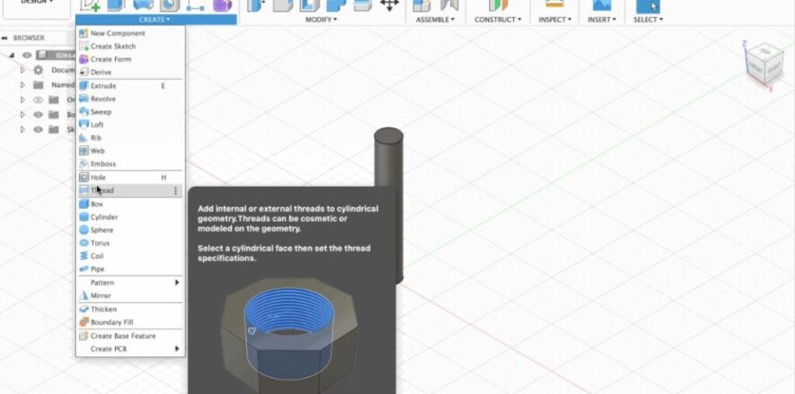This screenshot has width=795, height=394.
Task: Click the Sweep icon in the menu
Action: pyautogui.click(x=83, y=111)
